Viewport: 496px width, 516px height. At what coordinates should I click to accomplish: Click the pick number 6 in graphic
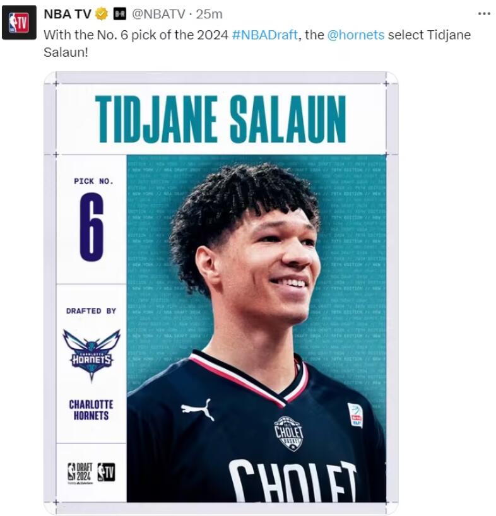click(x=92, y=227)
